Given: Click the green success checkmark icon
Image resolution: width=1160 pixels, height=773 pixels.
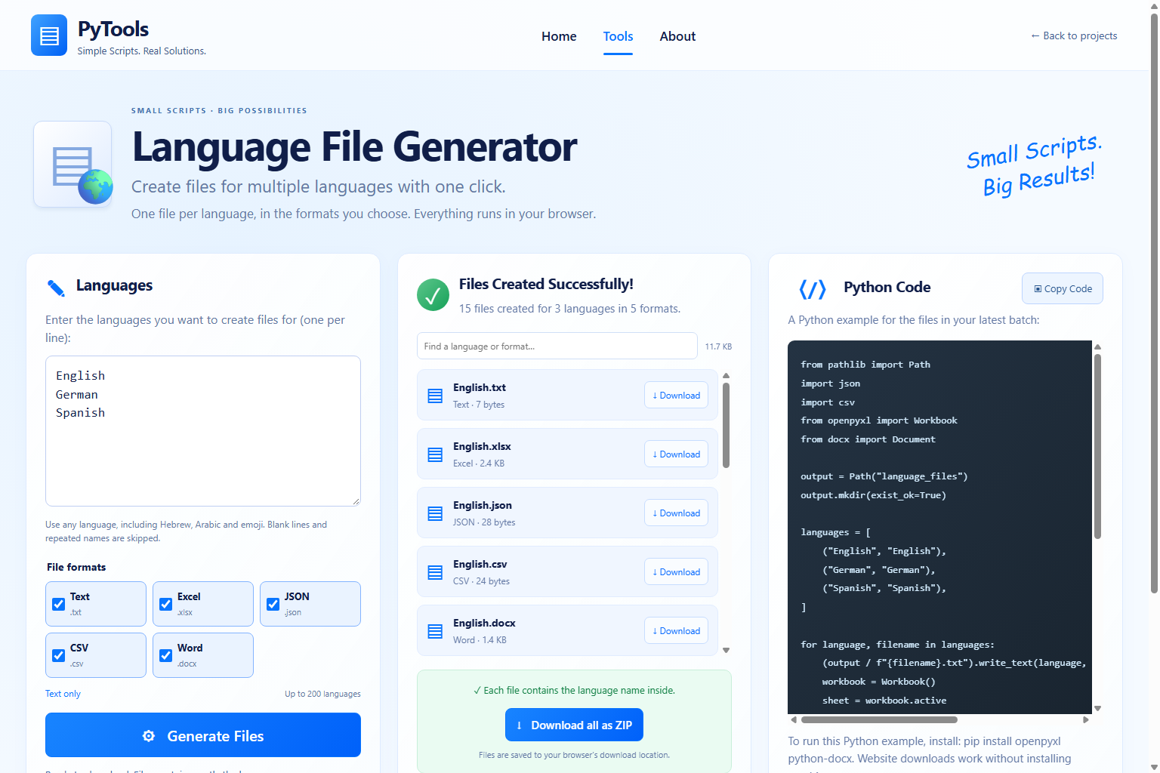Looking at the screenshot, I should point(433,295).
